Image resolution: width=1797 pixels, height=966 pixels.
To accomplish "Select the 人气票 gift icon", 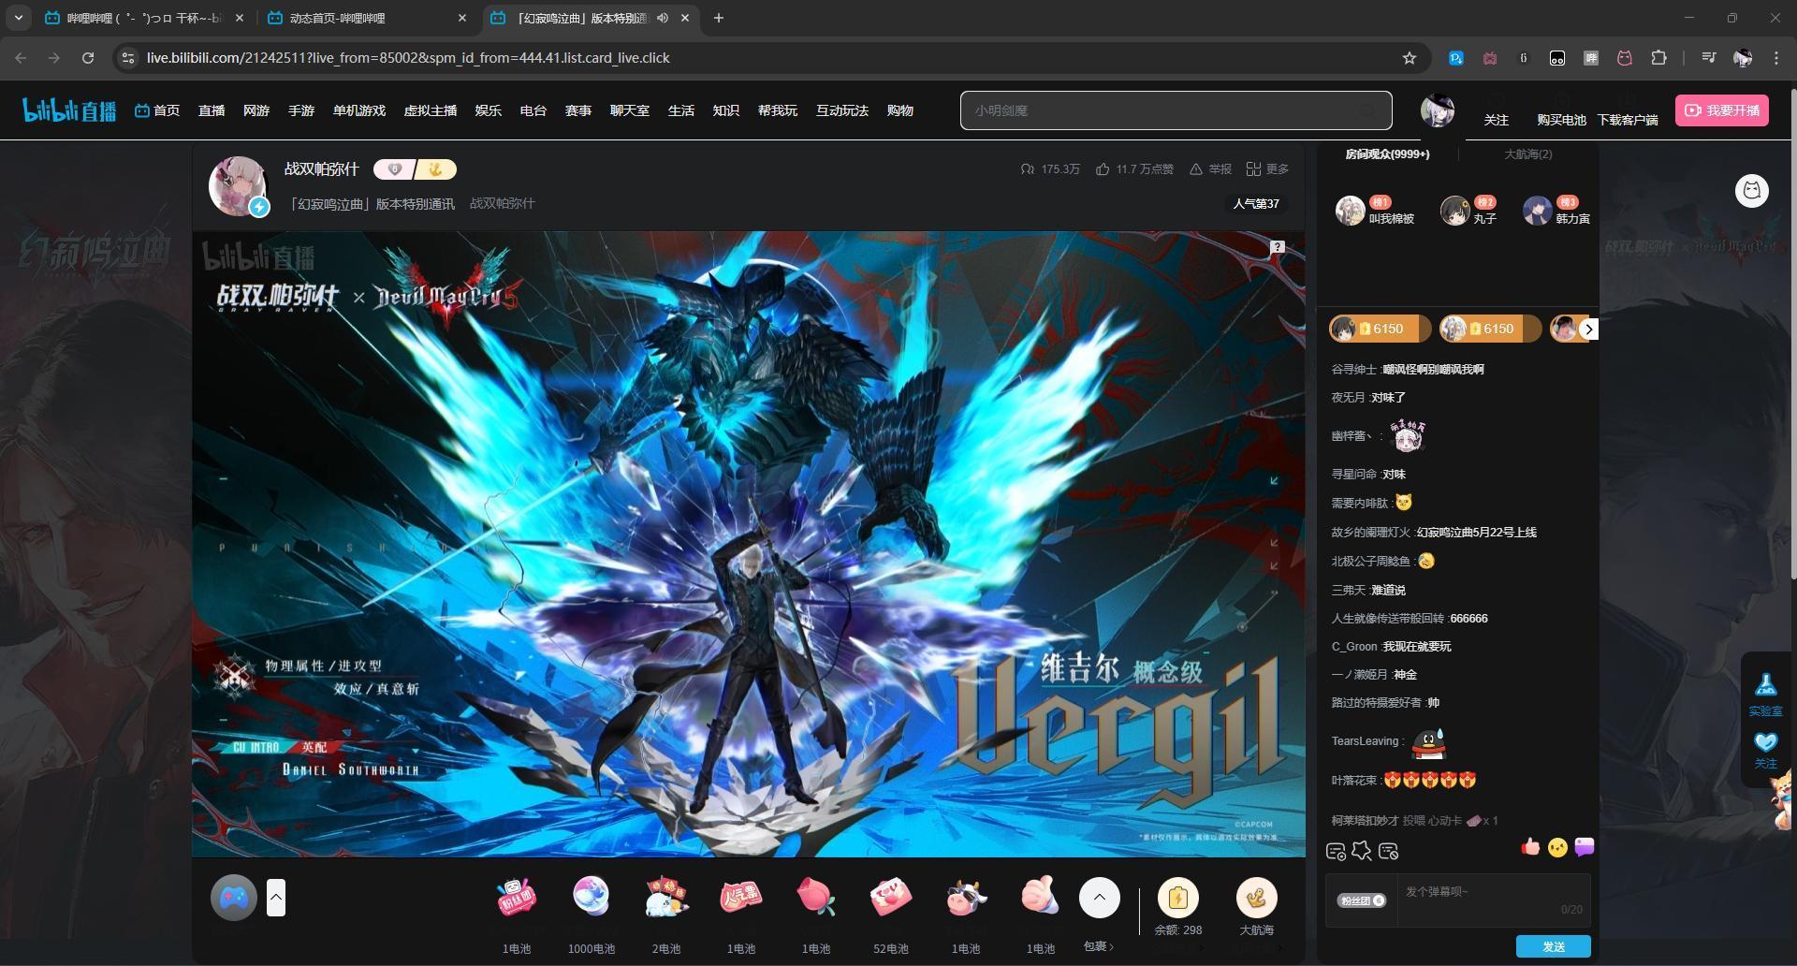I will pos(741,897).
